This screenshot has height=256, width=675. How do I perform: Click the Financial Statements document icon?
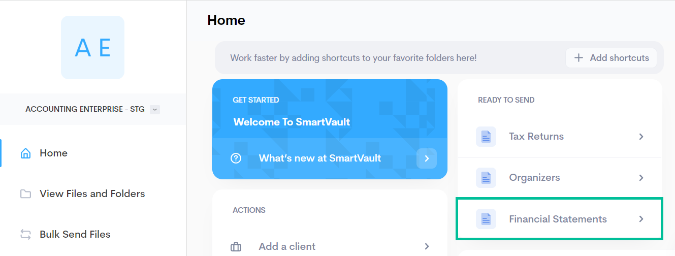tap(486, 219)
